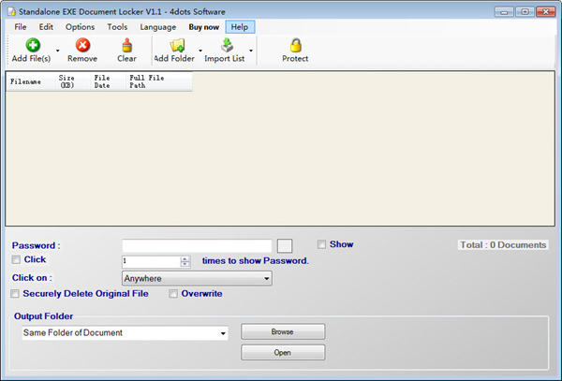Click the red Remove icon

[82, 45]
